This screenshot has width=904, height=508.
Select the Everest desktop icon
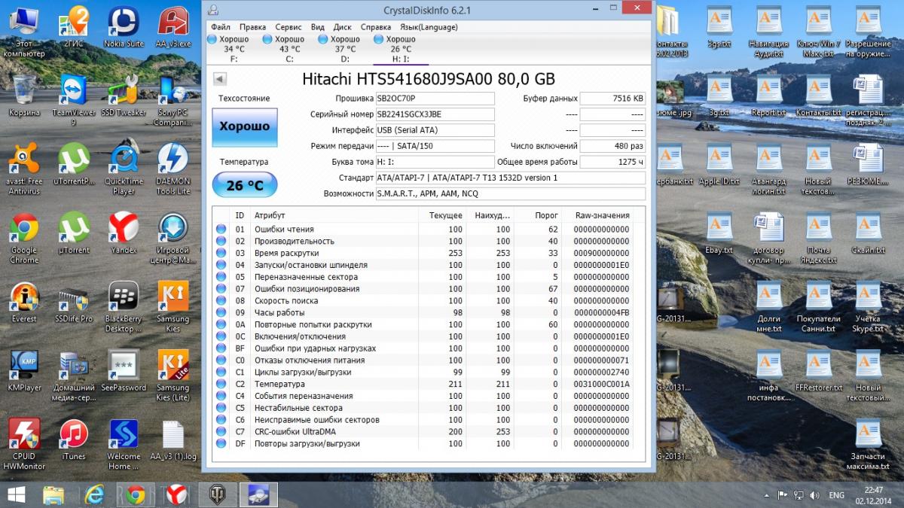24,303
